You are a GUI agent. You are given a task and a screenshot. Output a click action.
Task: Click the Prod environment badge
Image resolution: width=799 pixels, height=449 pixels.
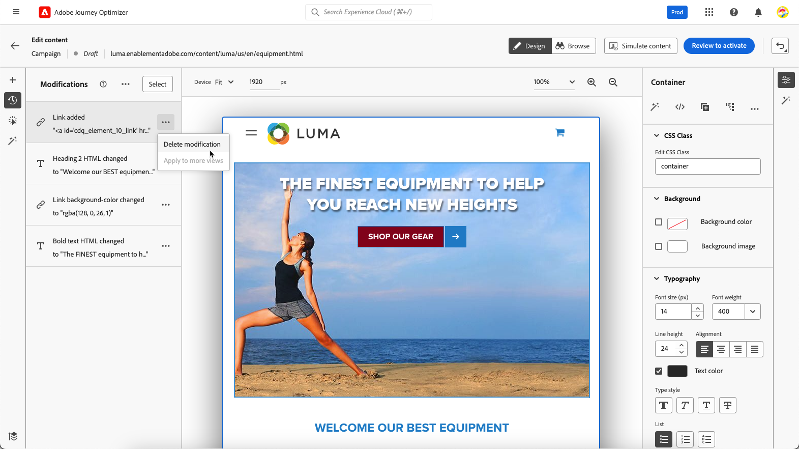(x=677, y=12)
